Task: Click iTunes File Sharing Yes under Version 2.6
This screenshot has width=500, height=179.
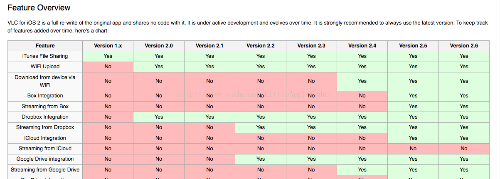Action: click(464, 56)
